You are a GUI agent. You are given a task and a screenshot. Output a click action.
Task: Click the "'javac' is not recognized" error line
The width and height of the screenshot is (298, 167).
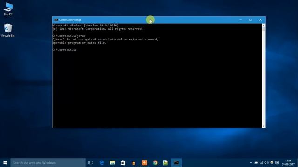[106, 39]
